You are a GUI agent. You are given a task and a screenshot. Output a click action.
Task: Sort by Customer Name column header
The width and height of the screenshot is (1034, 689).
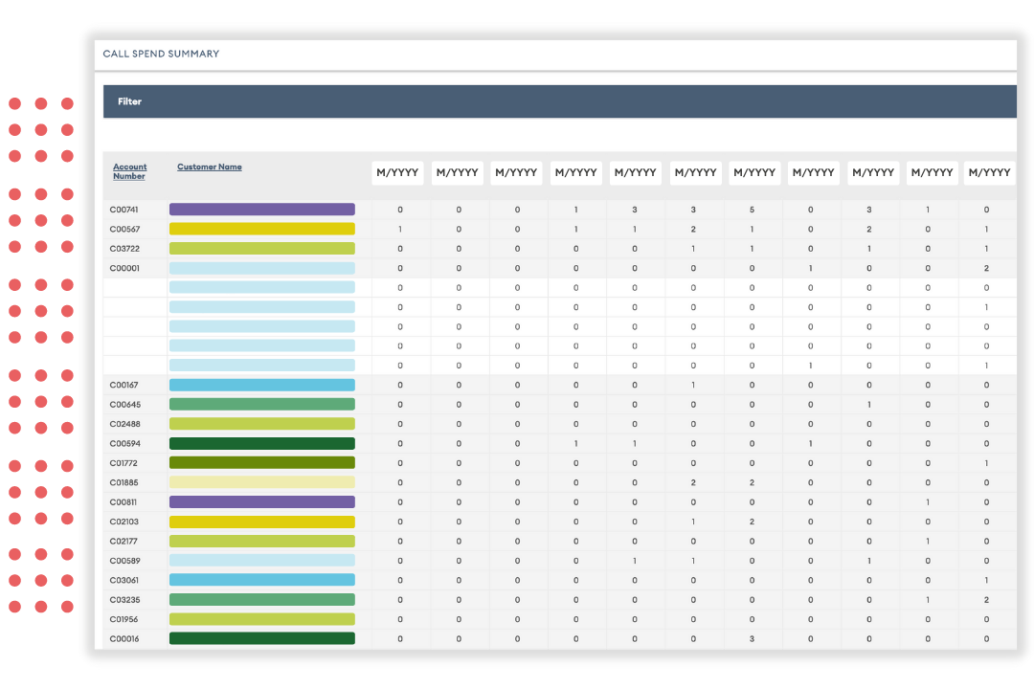click(x=210, y=167)
